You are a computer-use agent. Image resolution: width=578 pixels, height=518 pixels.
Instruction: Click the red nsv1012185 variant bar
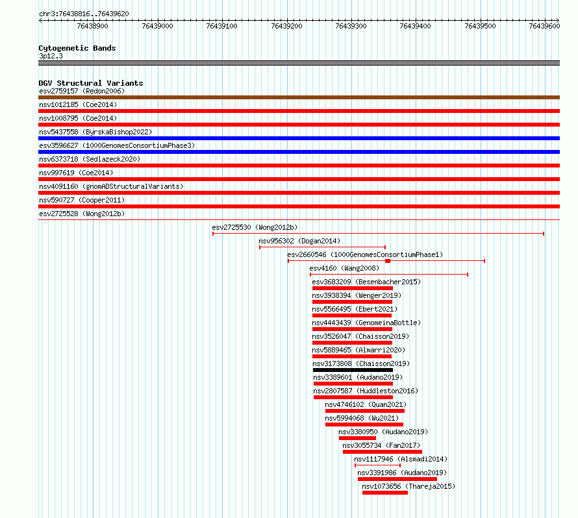pyautogui.click(x=299, y=111)
